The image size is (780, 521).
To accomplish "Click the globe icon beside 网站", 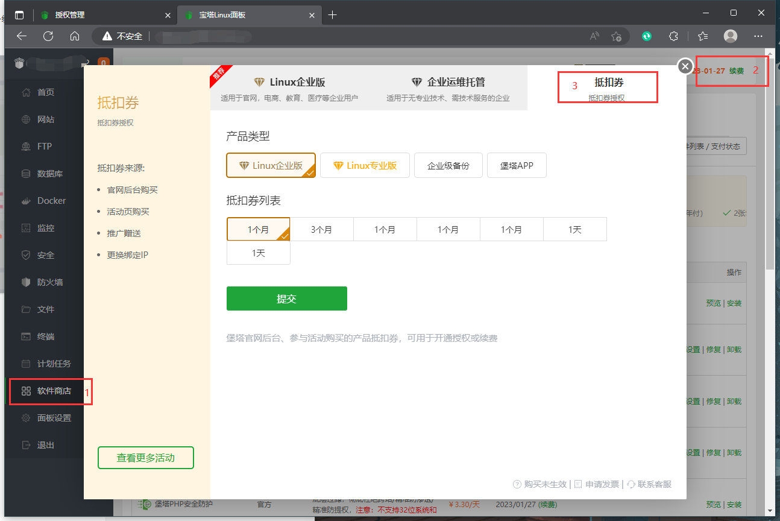I will coord(26,119).
